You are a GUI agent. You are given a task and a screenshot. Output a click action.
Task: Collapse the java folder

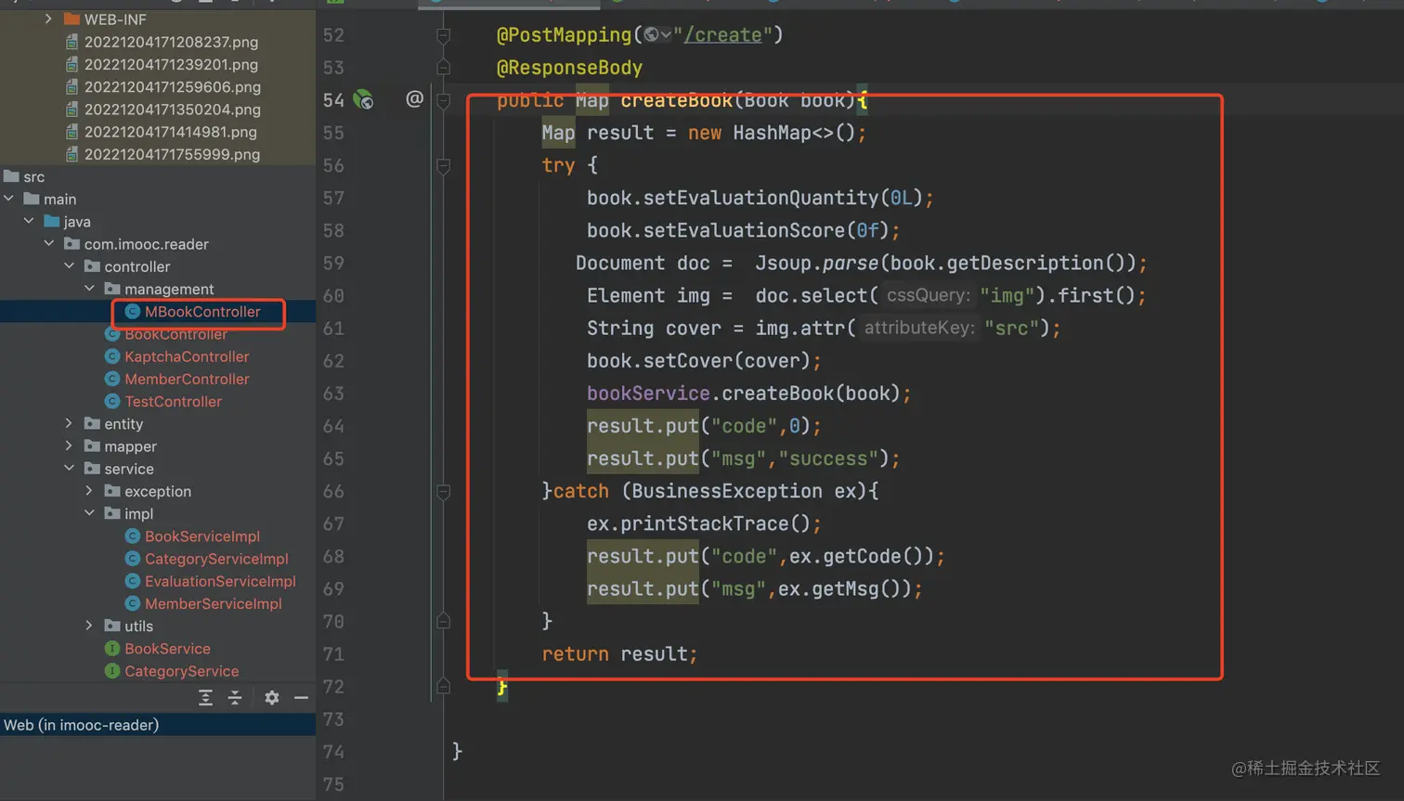[x=29, y=221]
